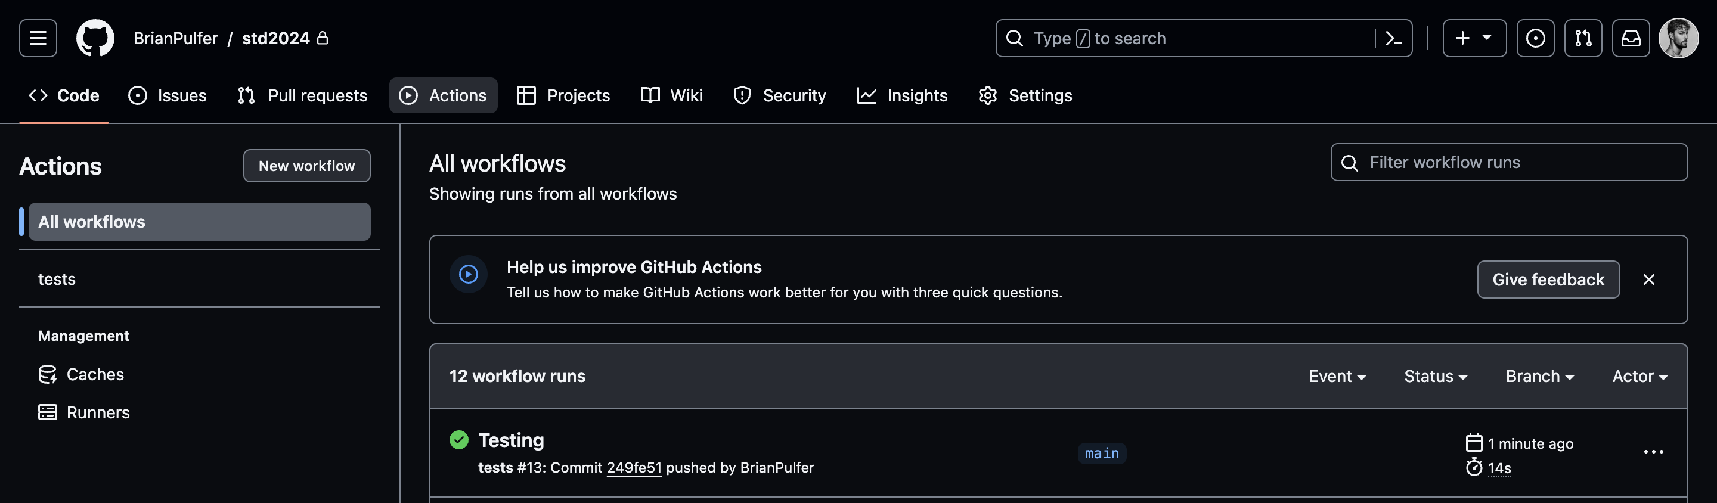The width and height of the screenshot is (1717, 503).
Task: Click the stopwatch icon beside 14s
Action: (1474, 467)
